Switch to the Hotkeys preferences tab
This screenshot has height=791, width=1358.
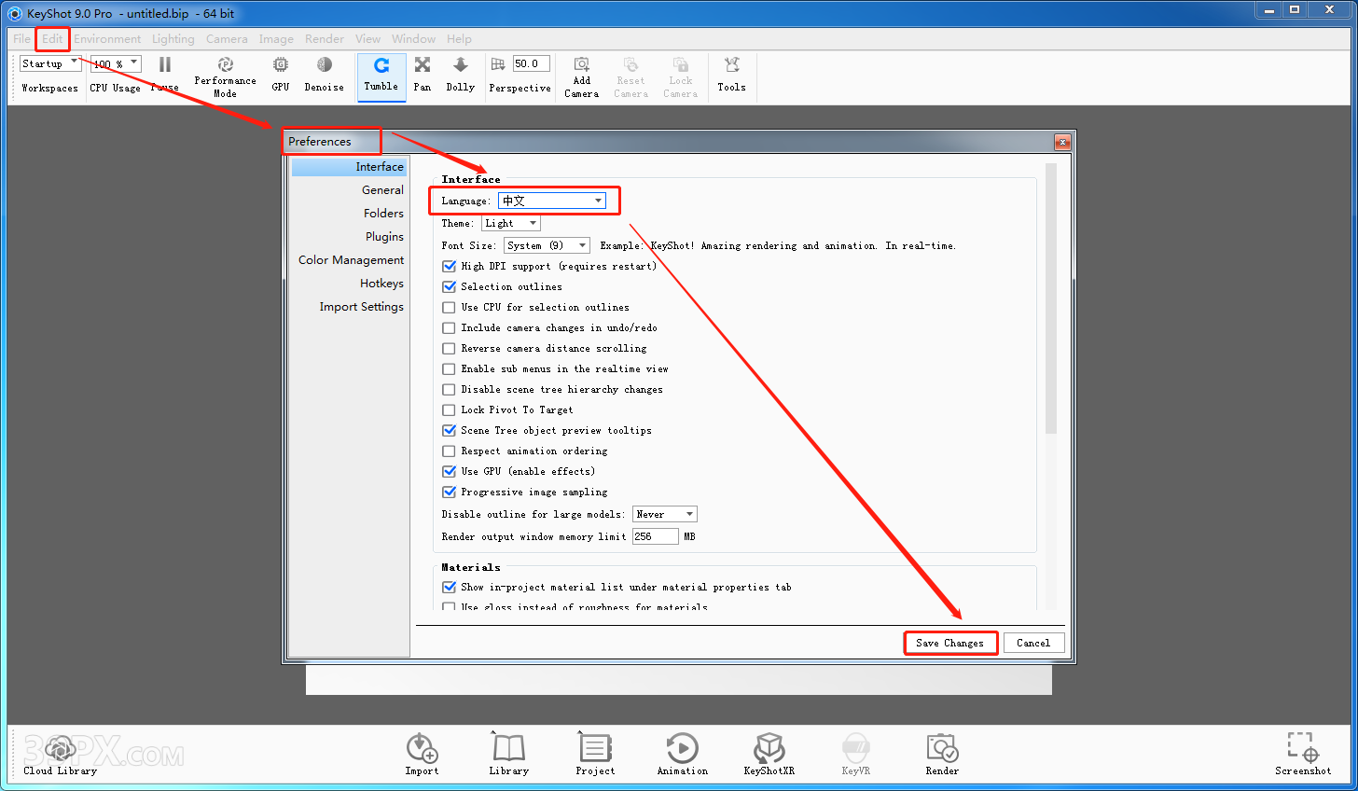tap(381, 284)
